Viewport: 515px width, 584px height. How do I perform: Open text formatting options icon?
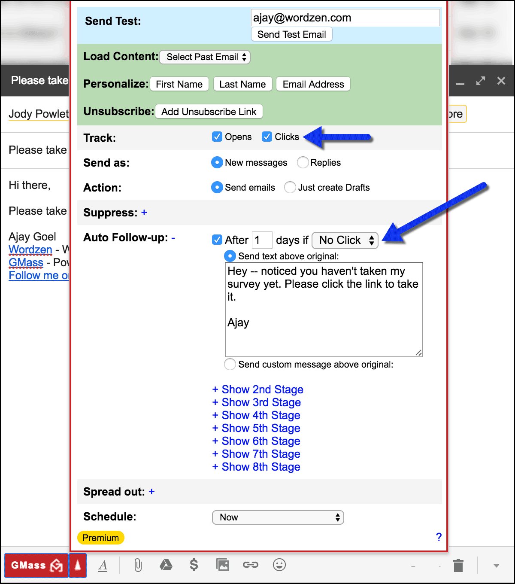103,565
